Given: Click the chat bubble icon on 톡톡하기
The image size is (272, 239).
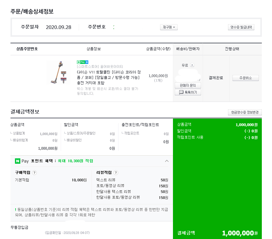Looking at the screenshot, I should tap(181, 92).
